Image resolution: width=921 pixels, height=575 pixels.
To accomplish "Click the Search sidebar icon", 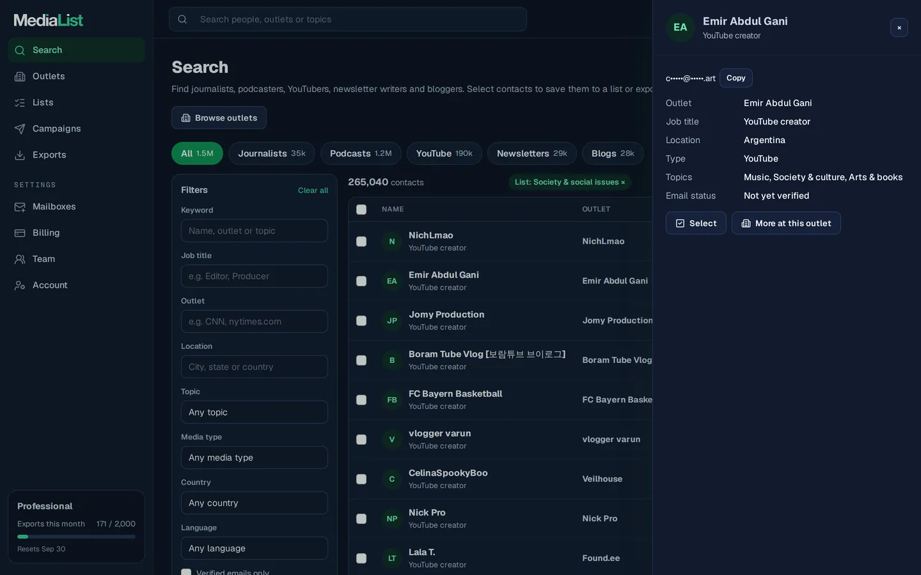I will pyautogui.click(x=20, y=50).
